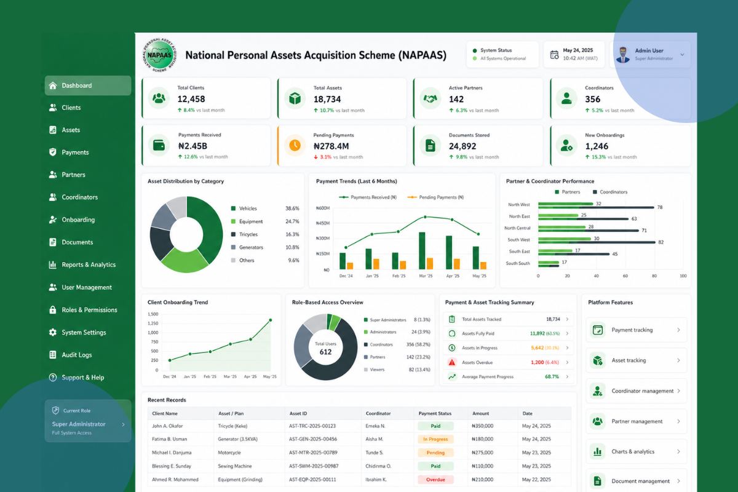The image size is (738, 492).
Task: Open Payment tracking via its chevron
Action: click(678, 330)
